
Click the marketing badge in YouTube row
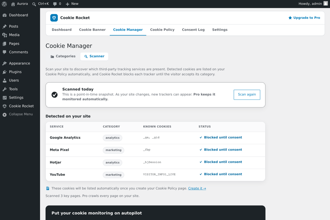[113, 175]
